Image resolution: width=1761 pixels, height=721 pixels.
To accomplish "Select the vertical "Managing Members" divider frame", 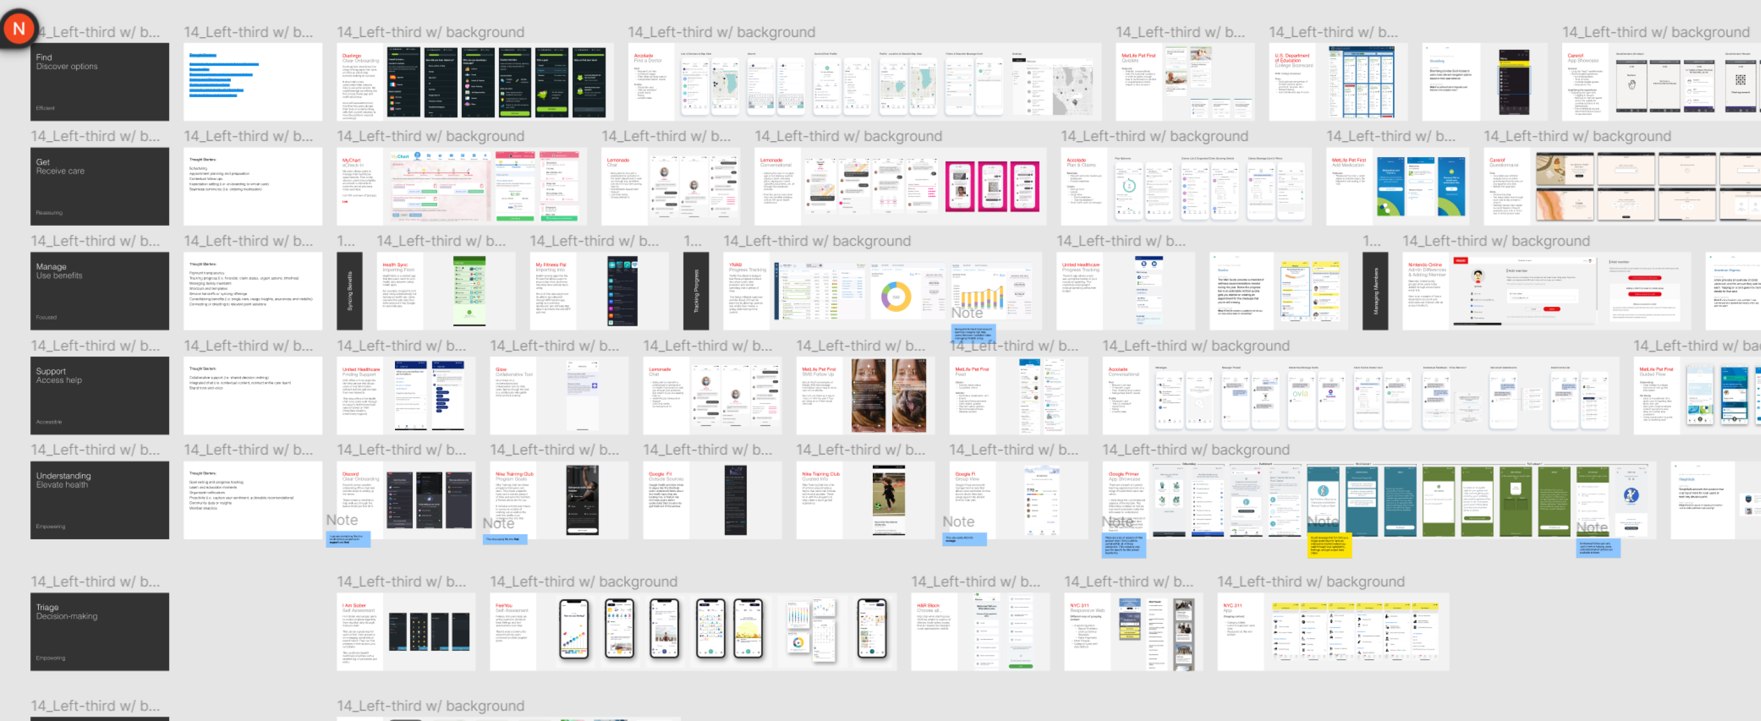I will tap(1375, 291).
